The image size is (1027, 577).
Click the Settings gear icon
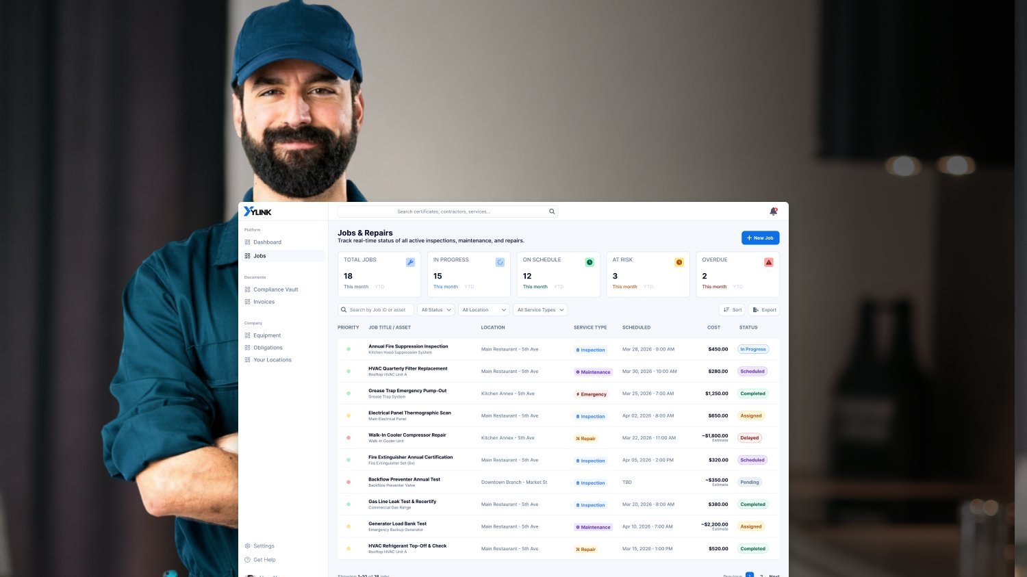coord(247,546)
